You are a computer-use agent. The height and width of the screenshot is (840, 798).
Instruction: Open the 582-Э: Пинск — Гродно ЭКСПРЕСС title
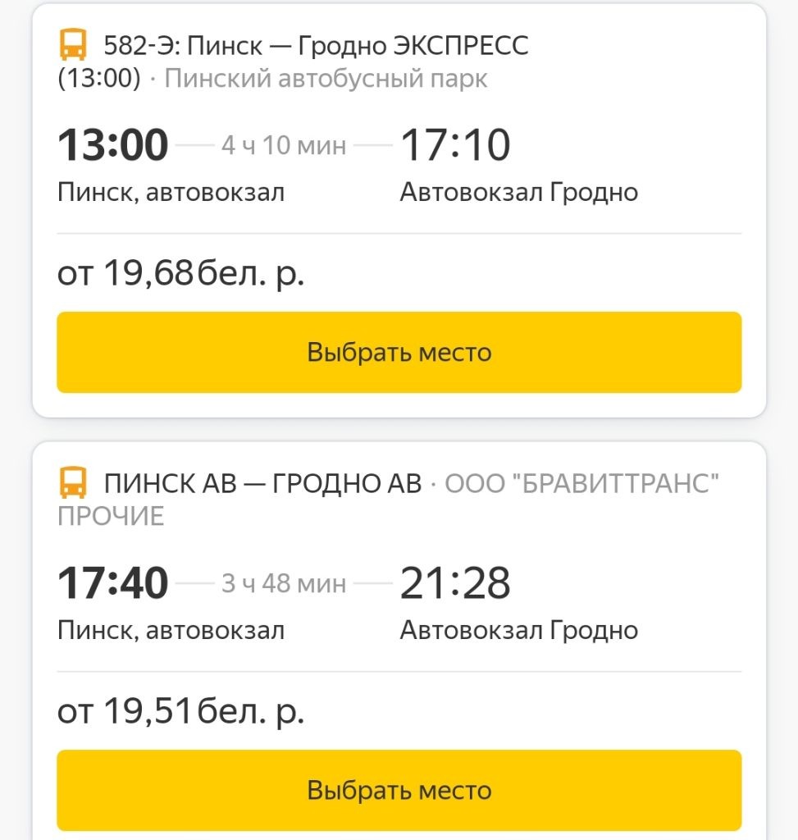click(316, 46)
